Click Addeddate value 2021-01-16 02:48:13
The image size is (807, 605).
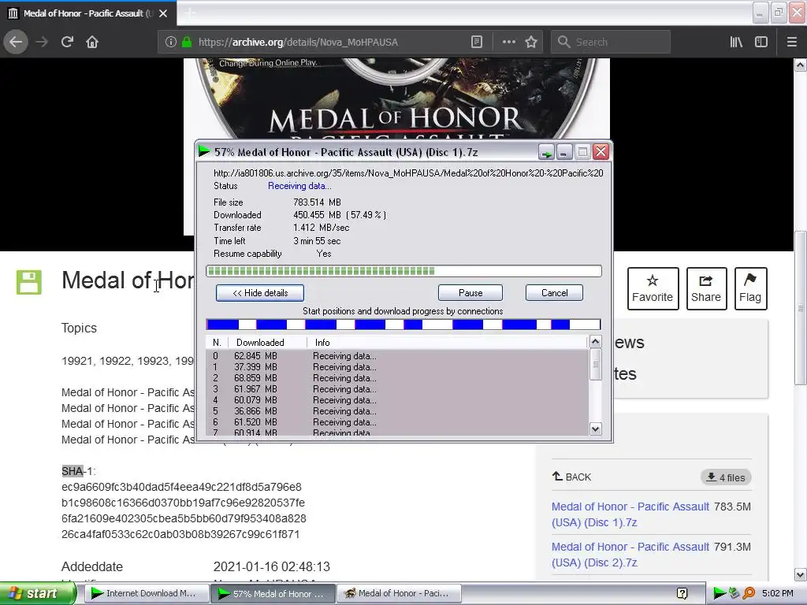272,567
